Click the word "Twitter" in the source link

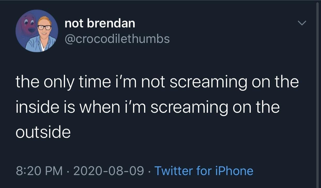point(173,171)
